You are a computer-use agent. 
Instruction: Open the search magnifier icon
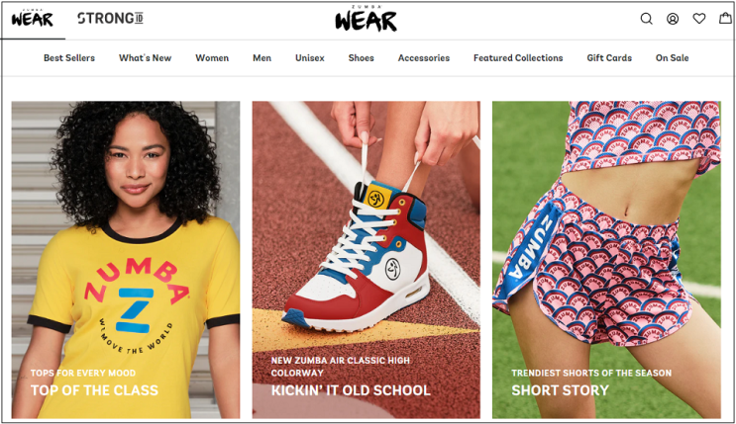pyautogui.click(x=646, y=19)
